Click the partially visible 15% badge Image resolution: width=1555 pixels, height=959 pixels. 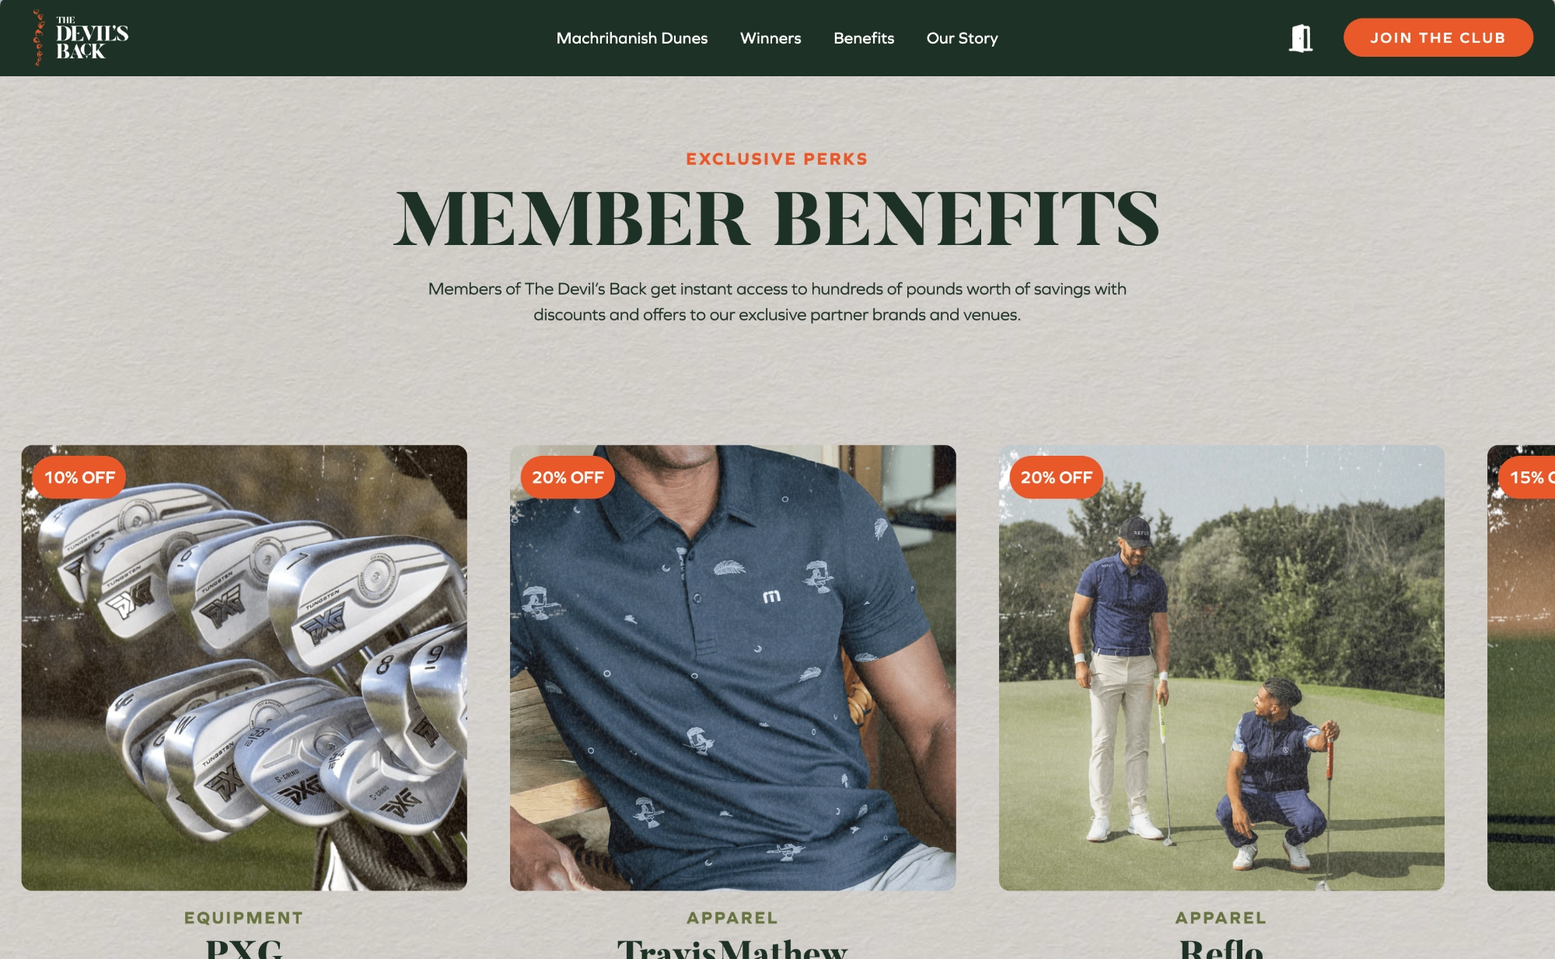pyautogui.click(x=1527, y=478)
